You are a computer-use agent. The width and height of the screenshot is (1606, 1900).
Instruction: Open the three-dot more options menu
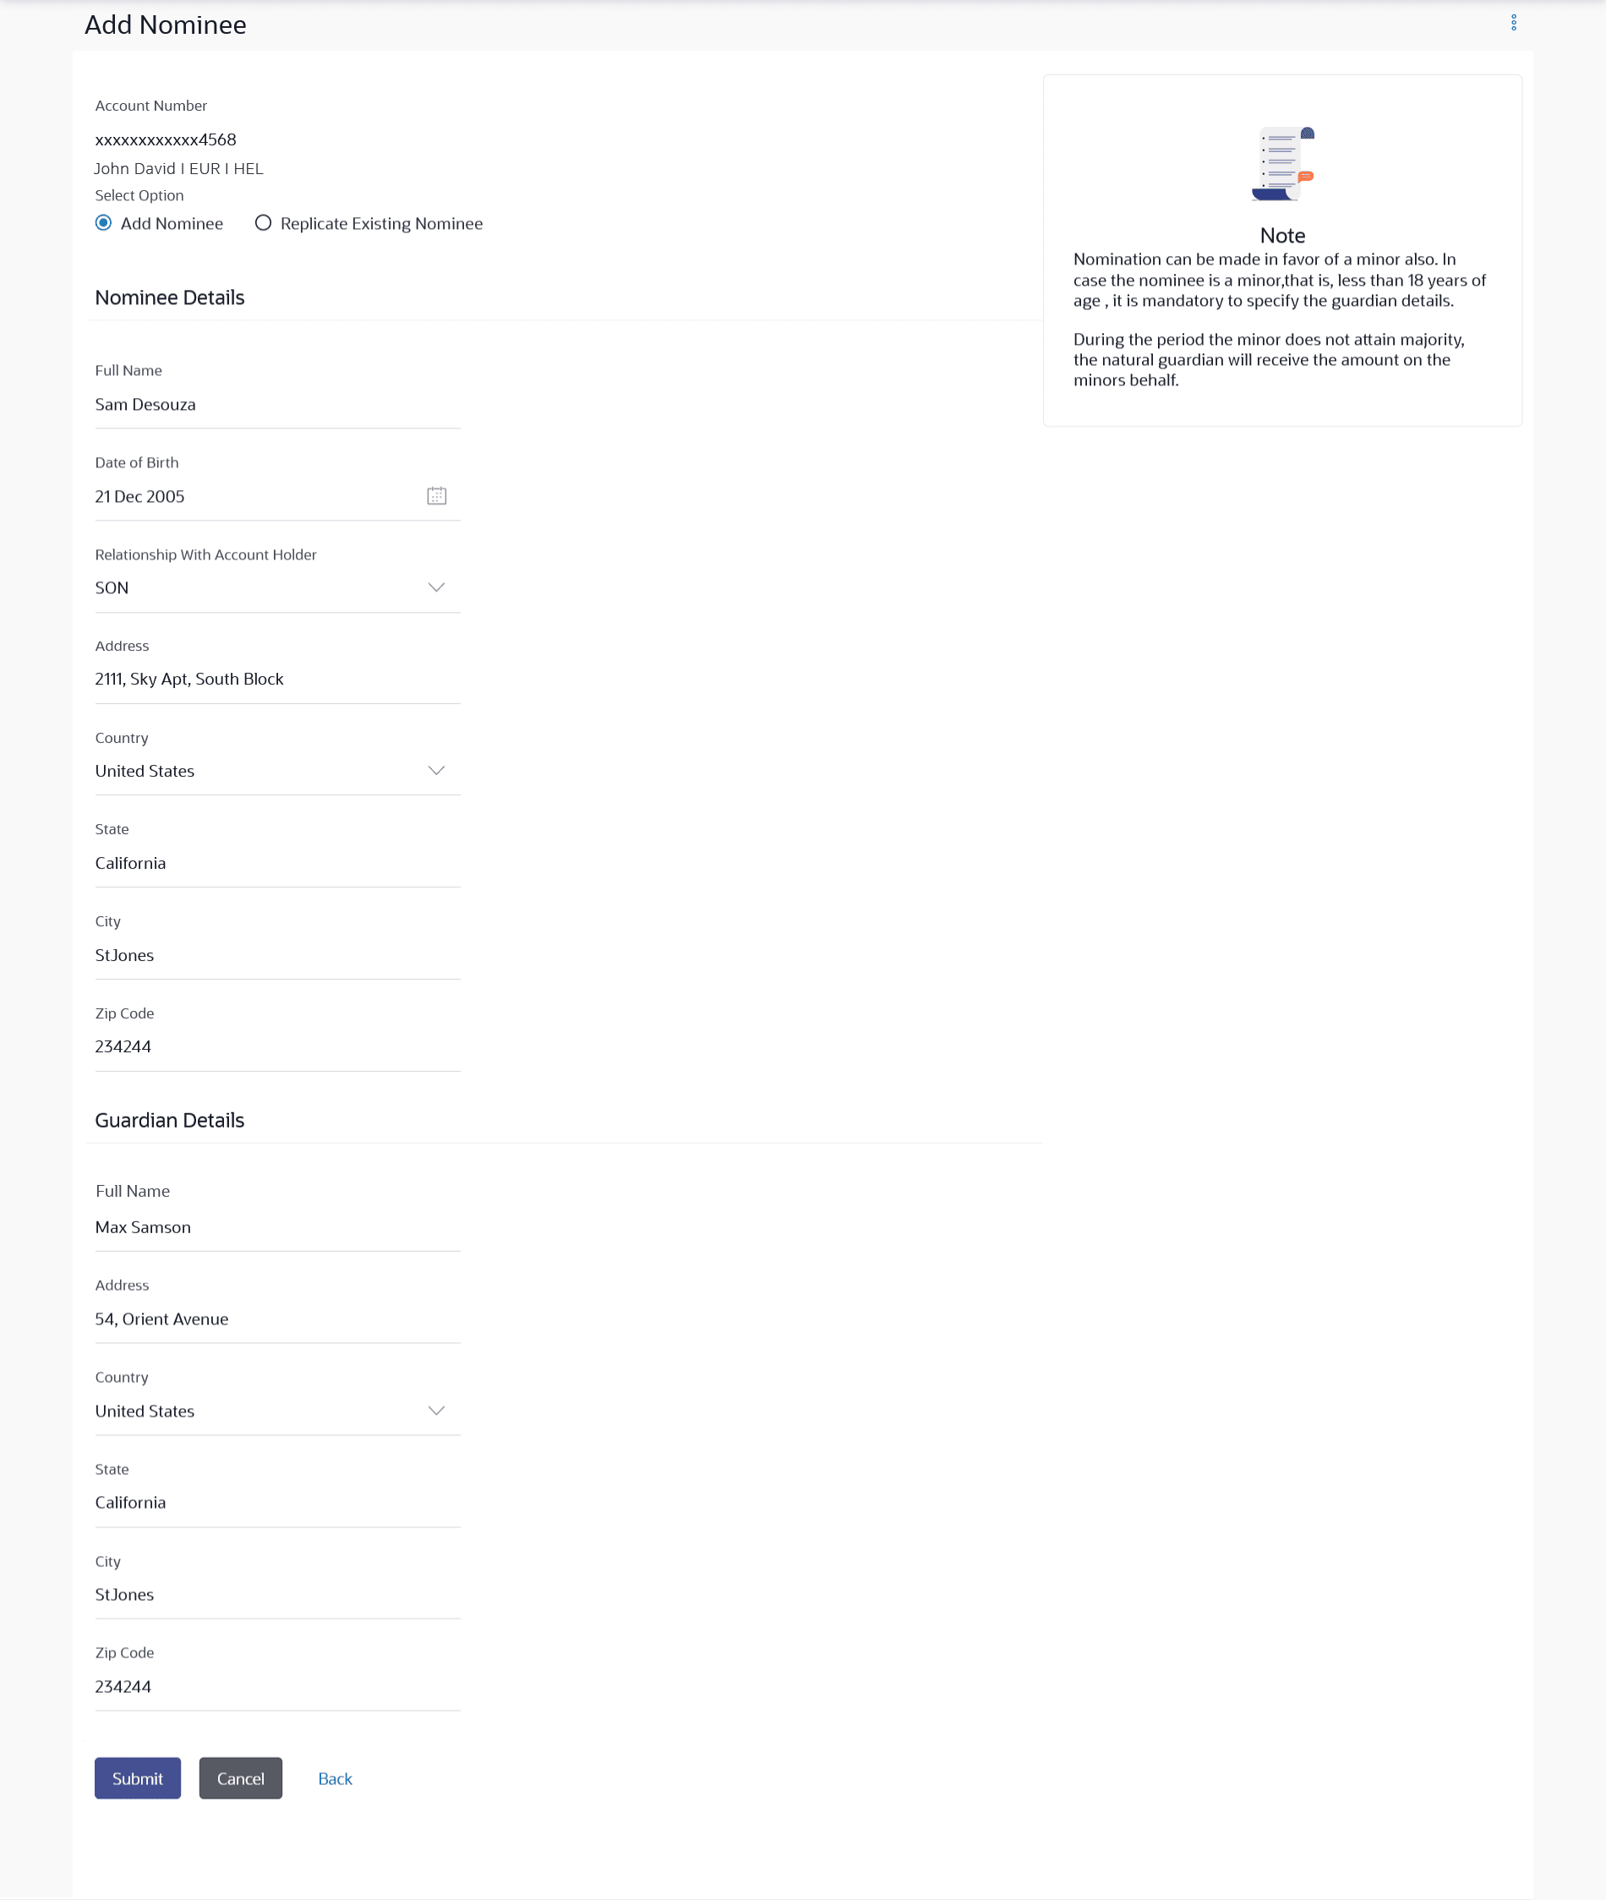1513,23
